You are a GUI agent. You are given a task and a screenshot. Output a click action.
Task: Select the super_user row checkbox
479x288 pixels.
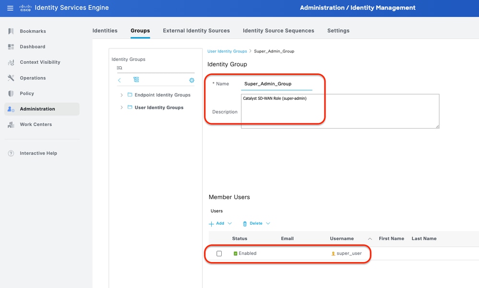pos(219,253)
